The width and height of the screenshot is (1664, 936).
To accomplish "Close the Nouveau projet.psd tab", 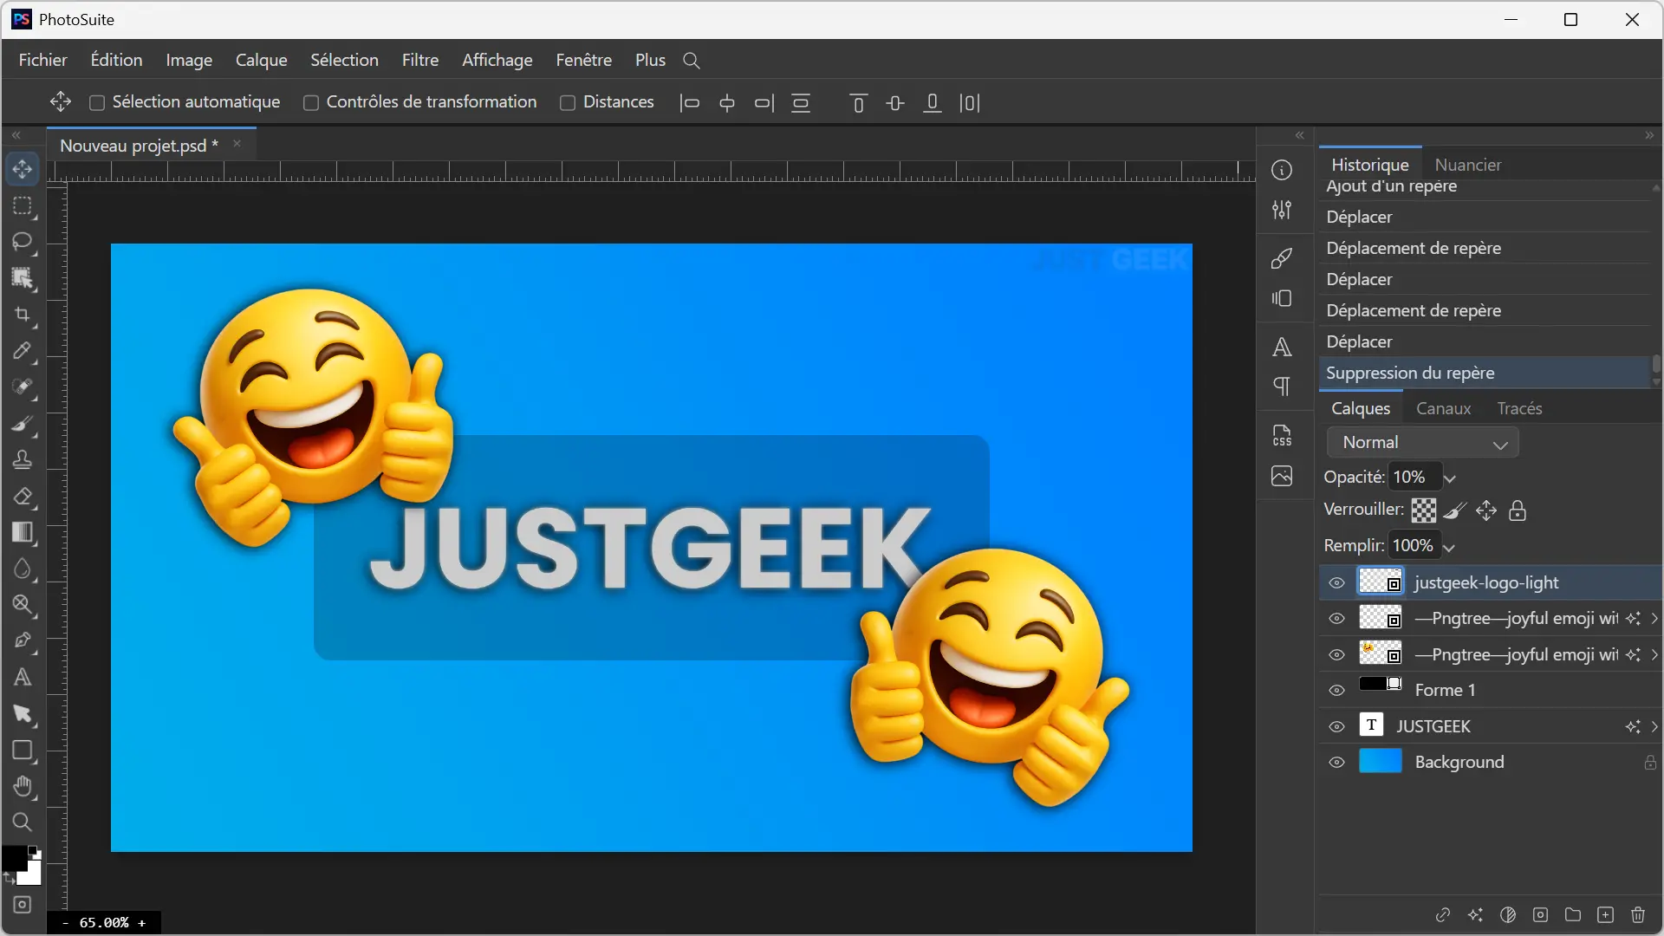I will coord(237,144).
